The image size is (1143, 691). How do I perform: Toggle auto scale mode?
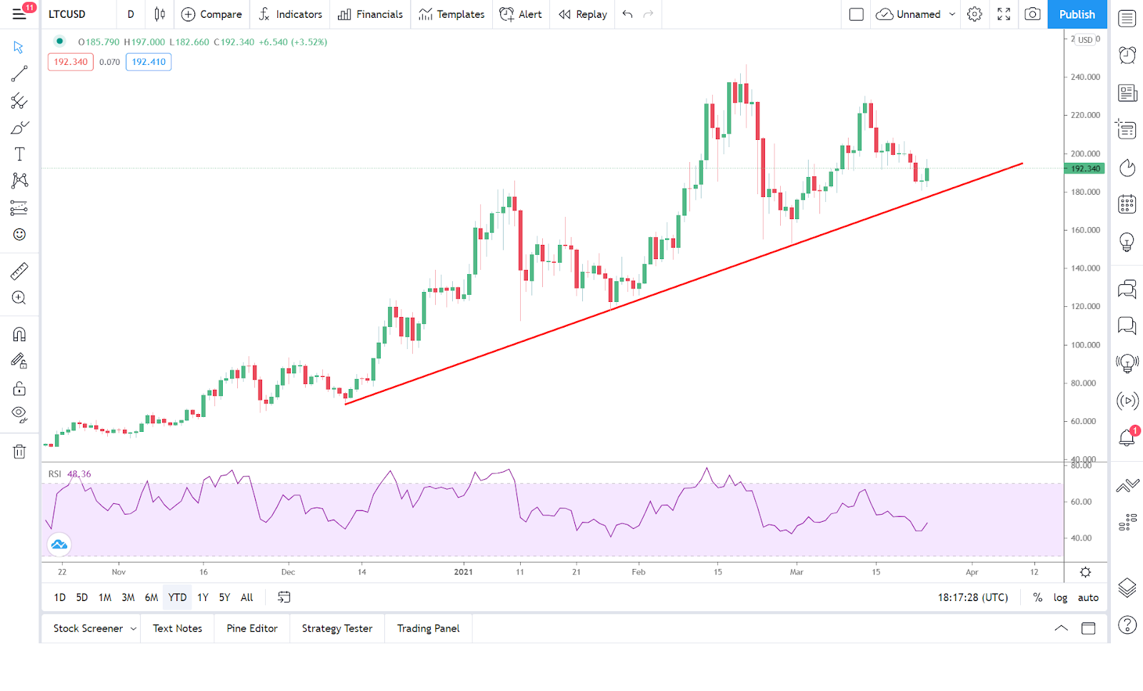[1088, 597]
